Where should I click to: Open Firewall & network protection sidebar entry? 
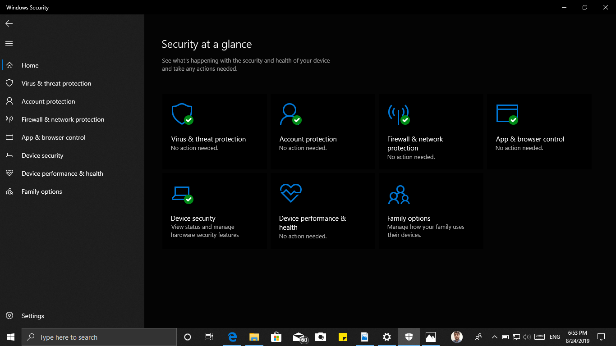(63, 119)
